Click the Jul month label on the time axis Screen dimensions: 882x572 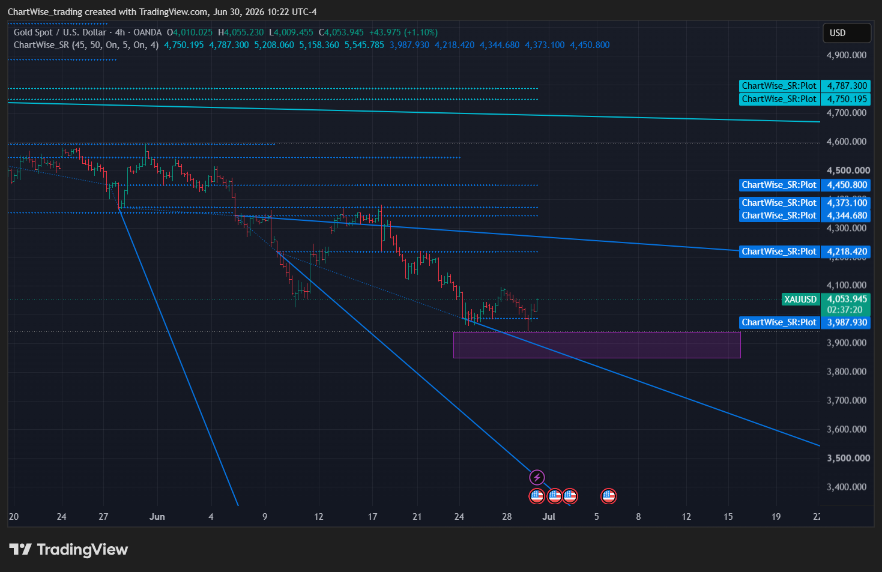coord(549,517)
